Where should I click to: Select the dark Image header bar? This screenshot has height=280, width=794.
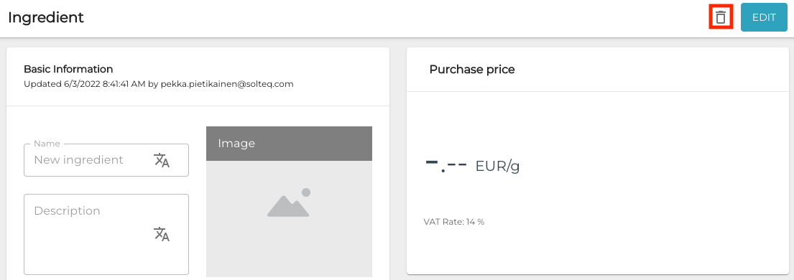pos(289,144)
